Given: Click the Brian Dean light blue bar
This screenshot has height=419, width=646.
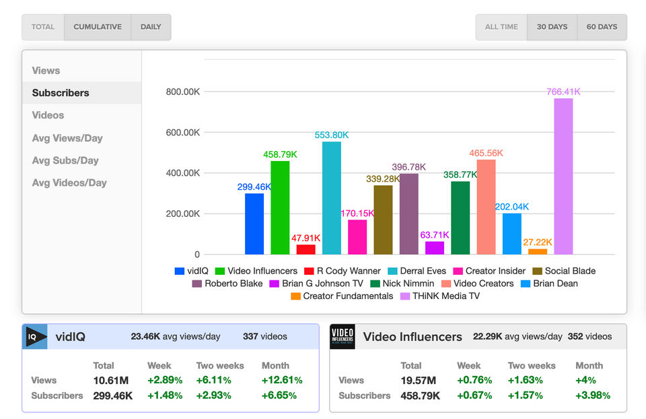Looking at the screenshot, I should [x=511, y=234].
